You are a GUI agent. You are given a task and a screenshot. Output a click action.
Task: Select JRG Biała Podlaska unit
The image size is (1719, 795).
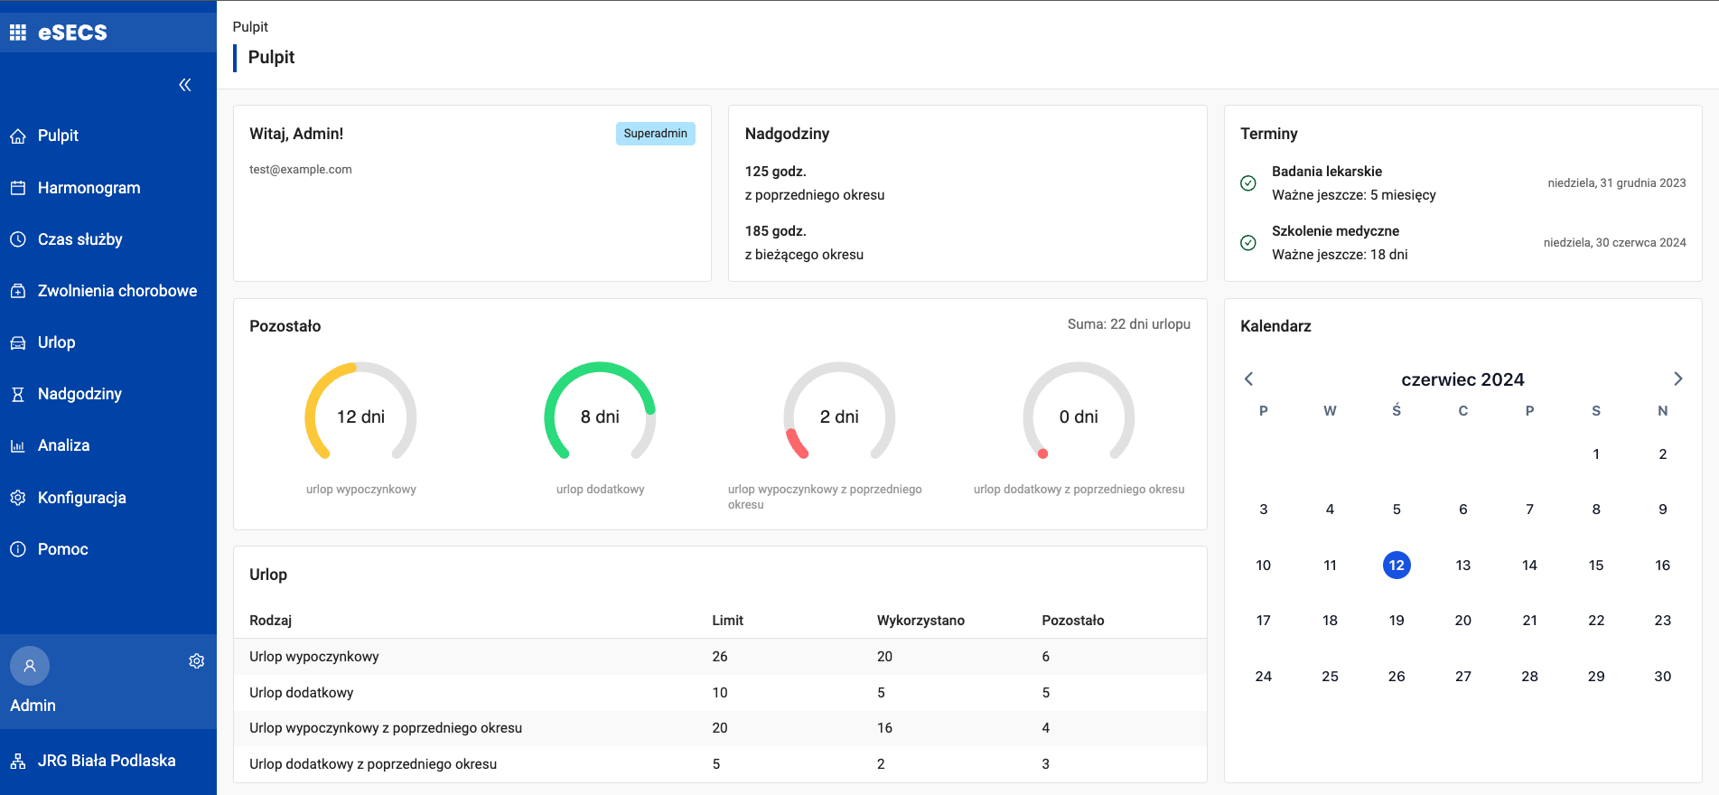tap(107, 761)
